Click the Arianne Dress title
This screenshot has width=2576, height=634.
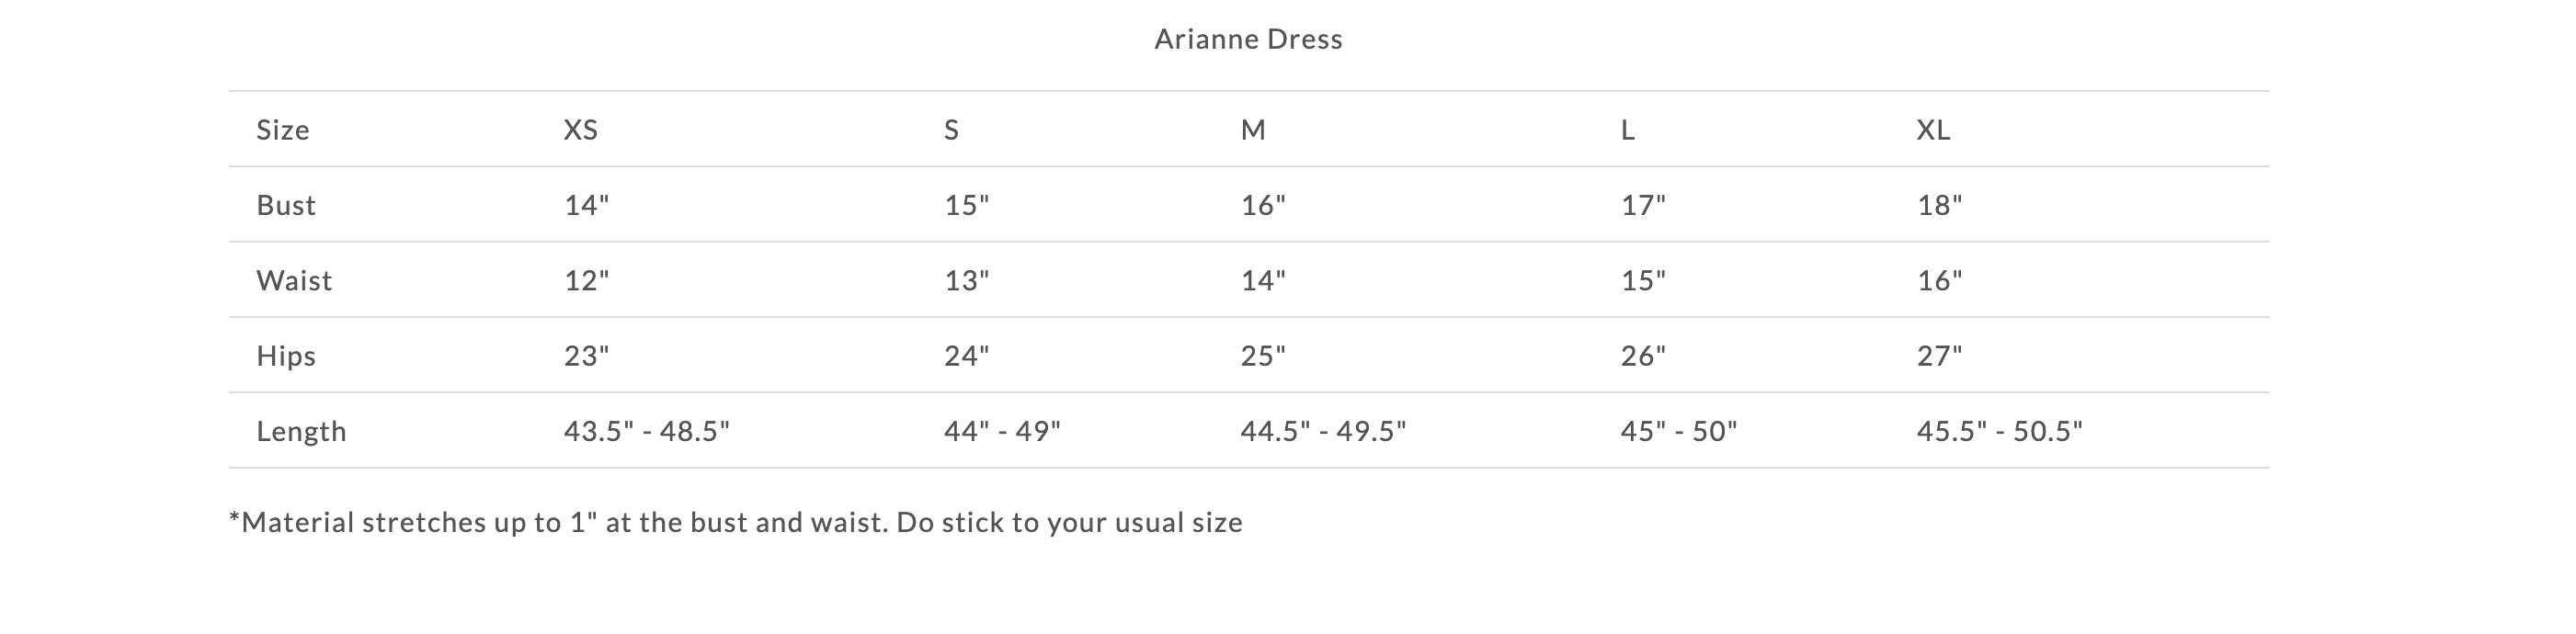pyautogui.click(x=1248, y=39)
